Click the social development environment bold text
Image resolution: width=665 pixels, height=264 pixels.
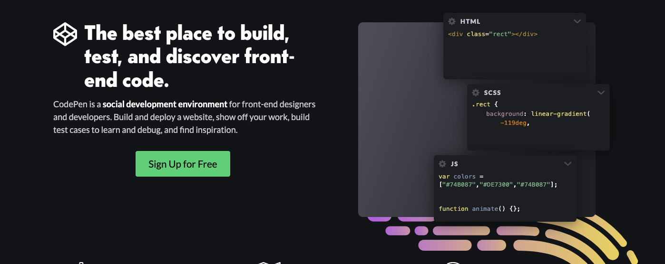tap(165, 104)
